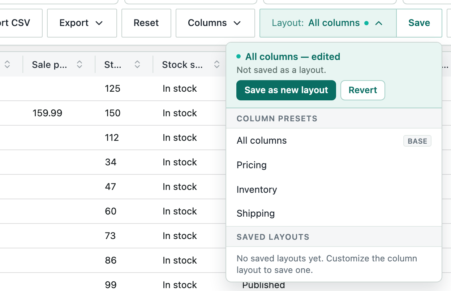Sort using the Sale p… column arrows icon
451x291 pixels.
[x=80, y=65]
